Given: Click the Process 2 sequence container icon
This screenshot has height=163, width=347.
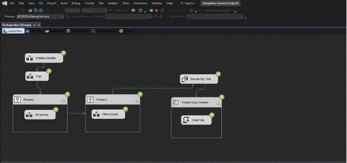Looking at the screenshot, I should 90,100.
